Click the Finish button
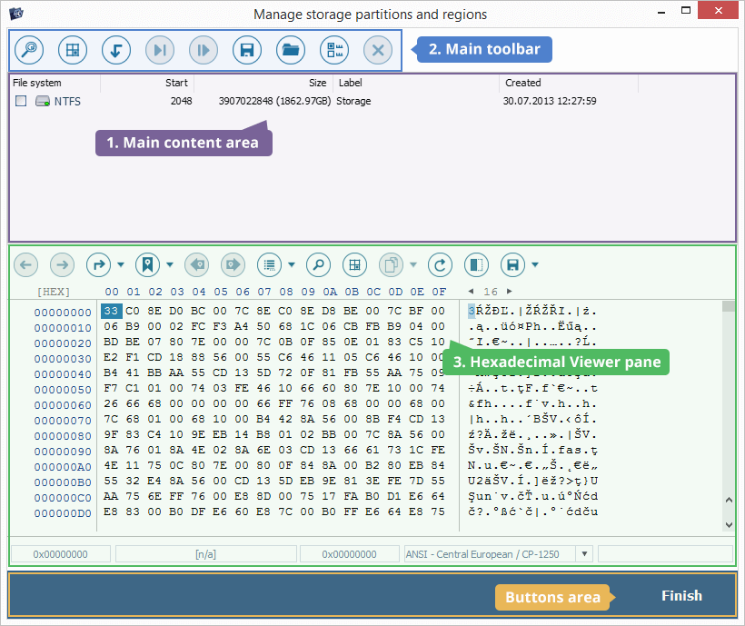 [x=681, y=596]
